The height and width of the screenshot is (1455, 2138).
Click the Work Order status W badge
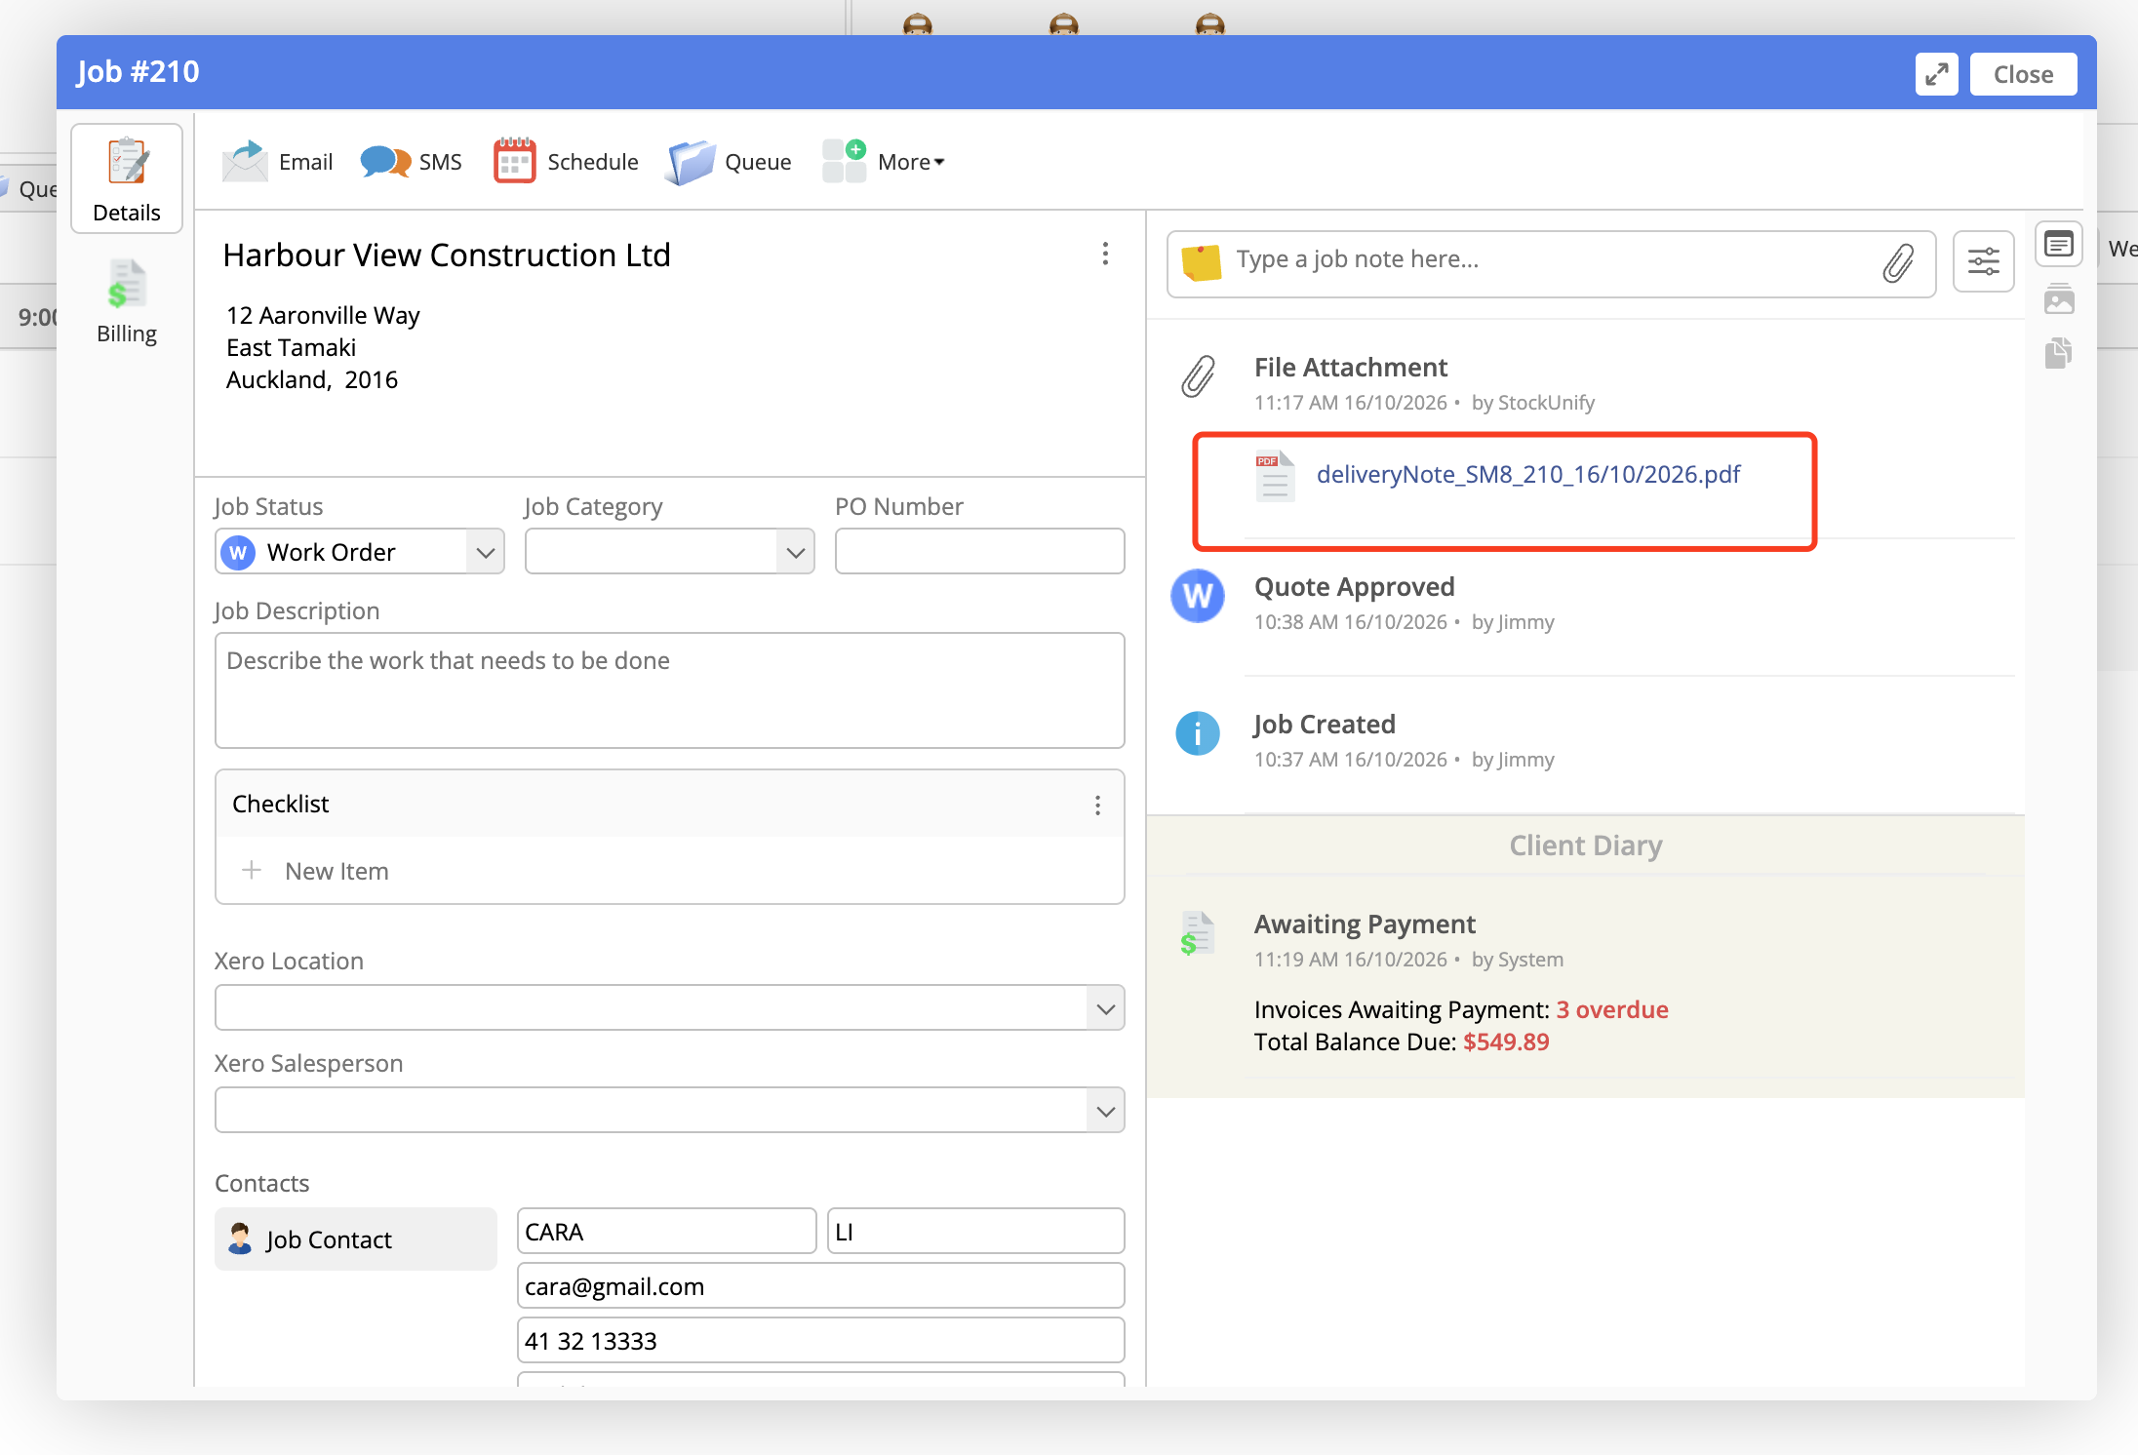[238, 553]
